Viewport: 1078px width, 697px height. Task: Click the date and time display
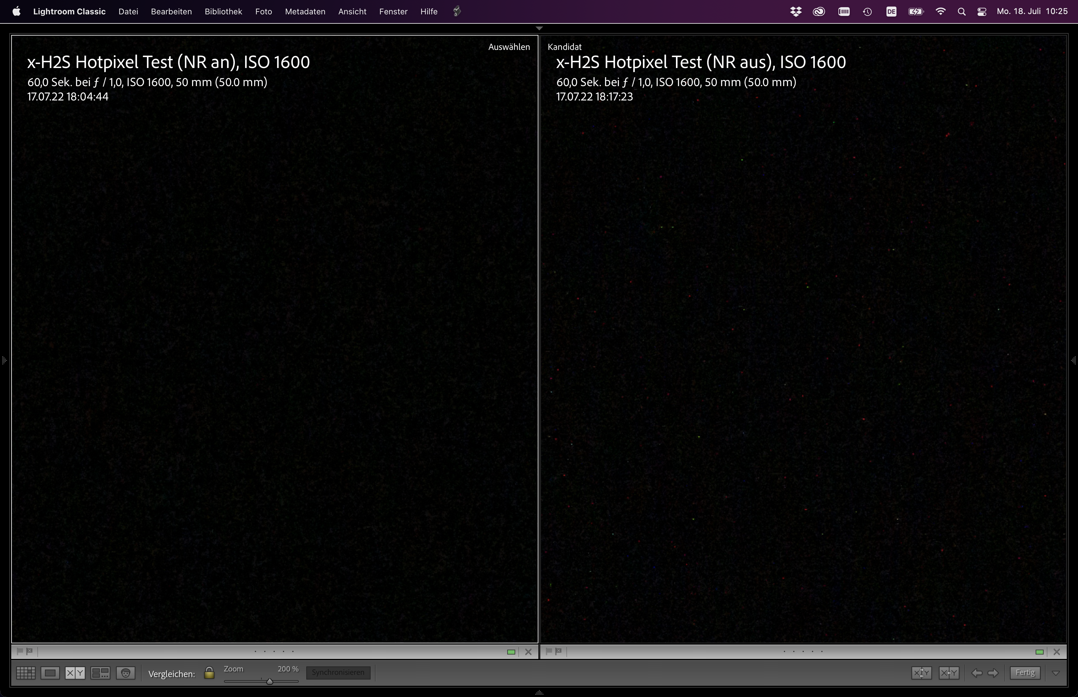(x=1032, y=11)
